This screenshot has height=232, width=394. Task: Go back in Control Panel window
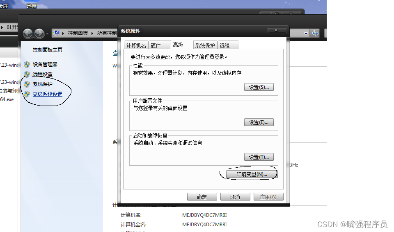tap(27, 33)
